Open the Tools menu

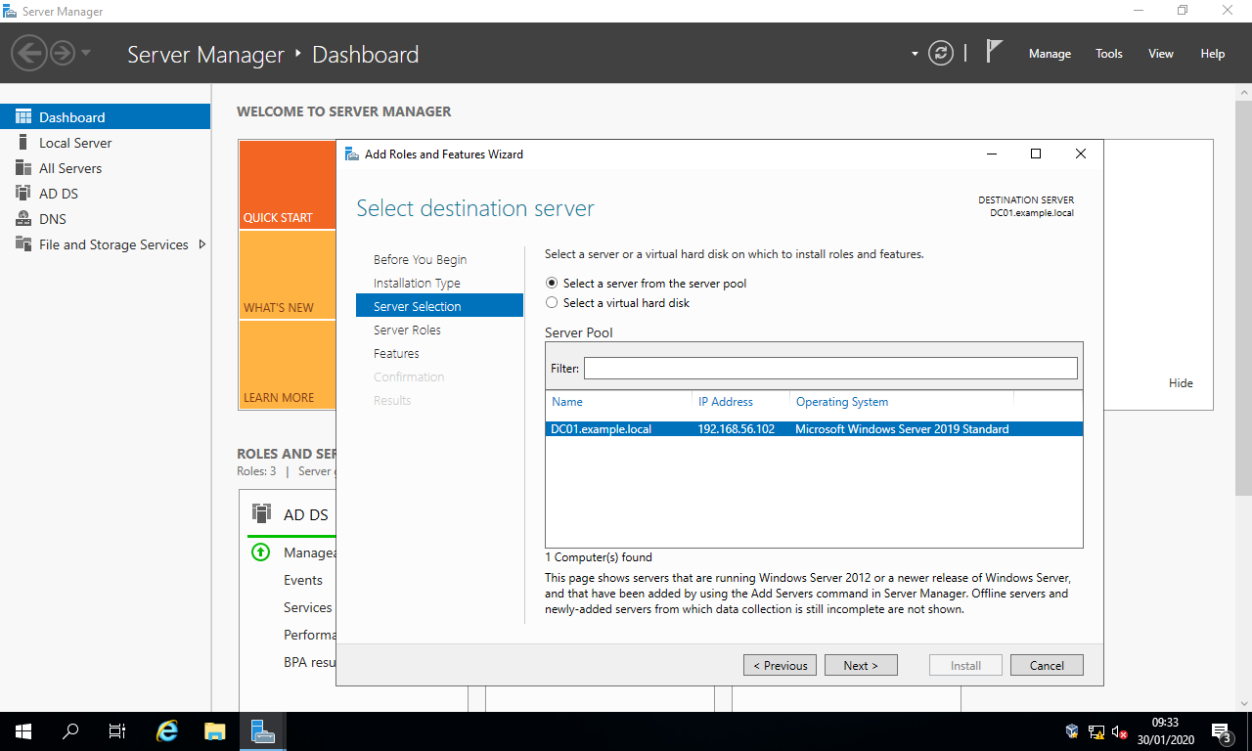(x=1108, y=54)
